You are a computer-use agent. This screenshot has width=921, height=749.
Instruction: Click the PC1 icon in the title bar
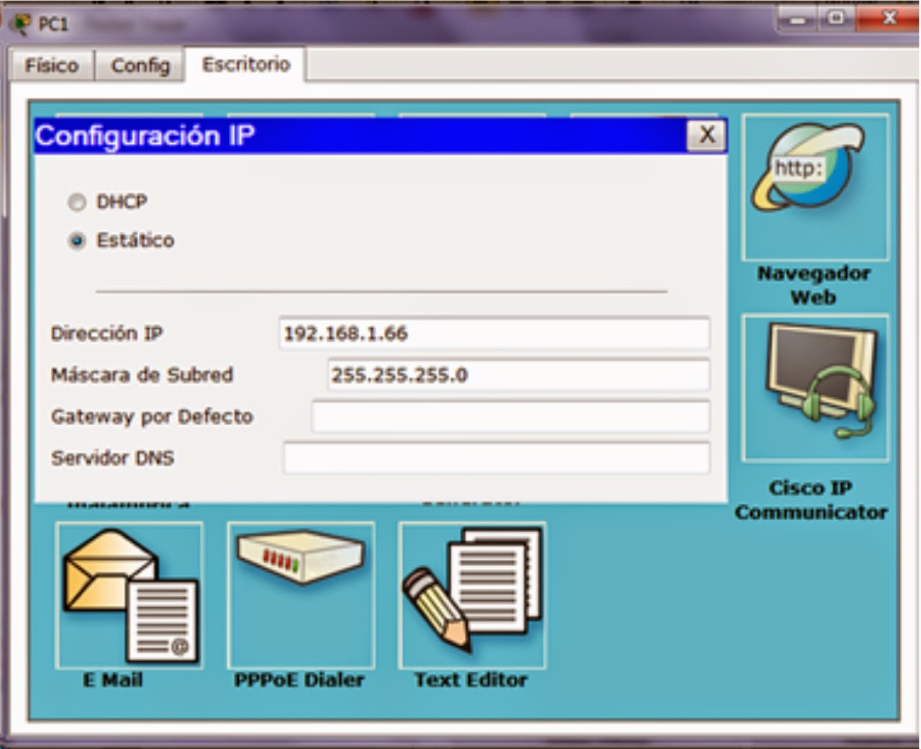pos(22,22)
